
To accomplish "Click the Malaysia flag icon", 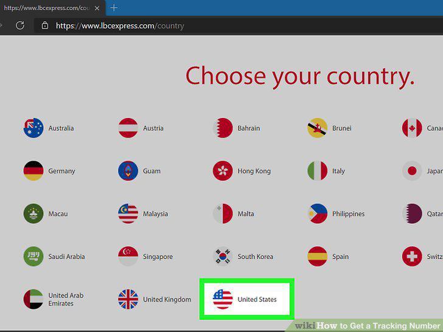I will (128, 213).
